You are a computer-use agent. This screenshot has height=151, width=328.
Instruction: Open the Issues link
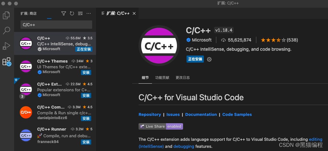tap(173, 115)
